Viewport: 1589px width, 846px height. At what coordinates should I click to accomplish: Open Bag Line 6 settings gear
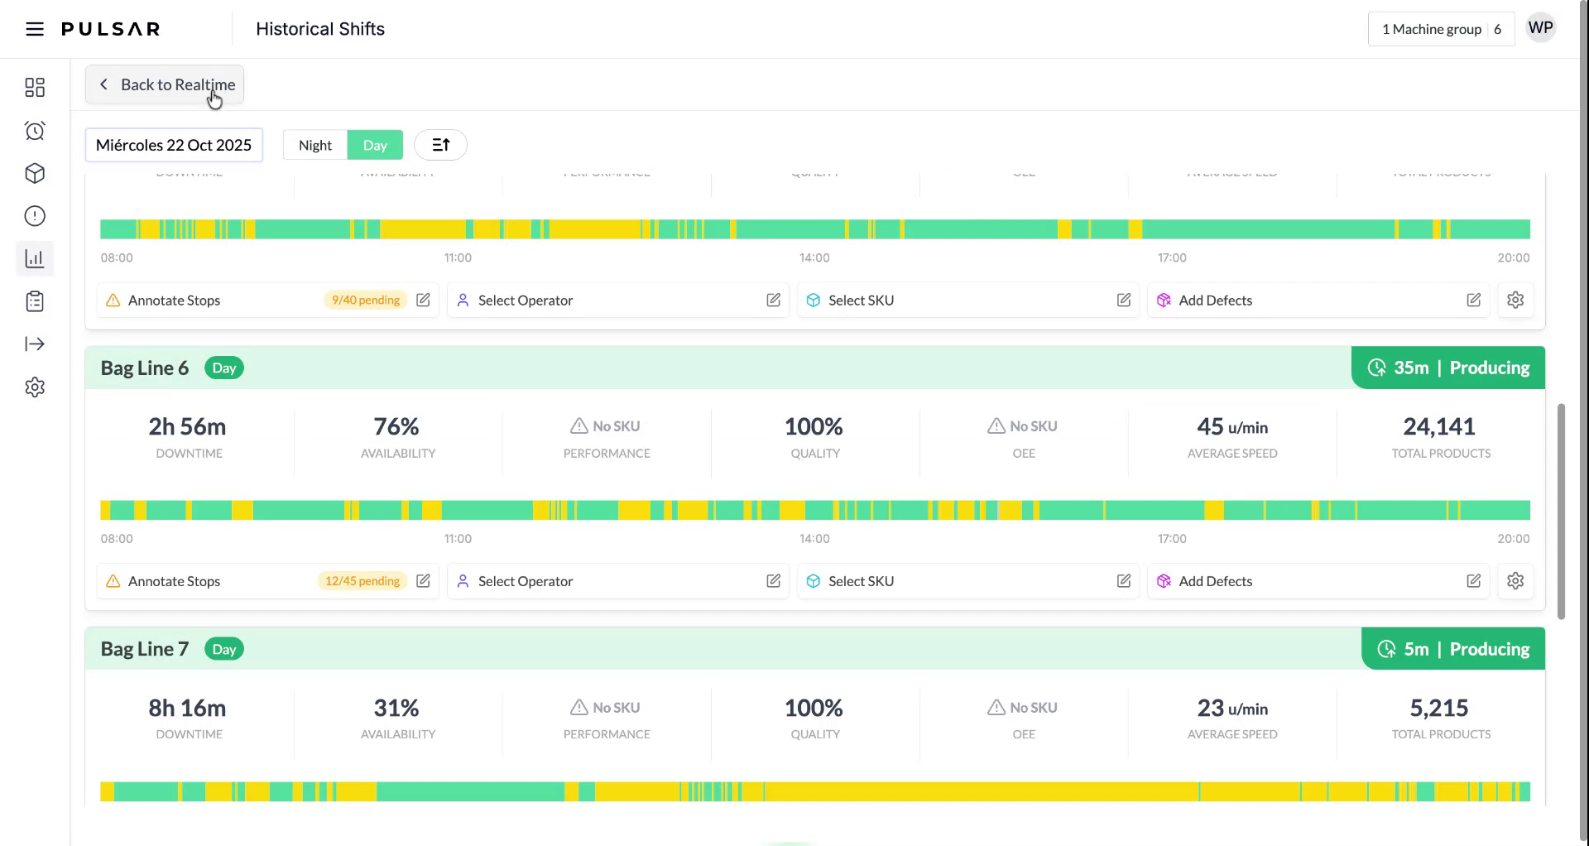coord(1515,581)
